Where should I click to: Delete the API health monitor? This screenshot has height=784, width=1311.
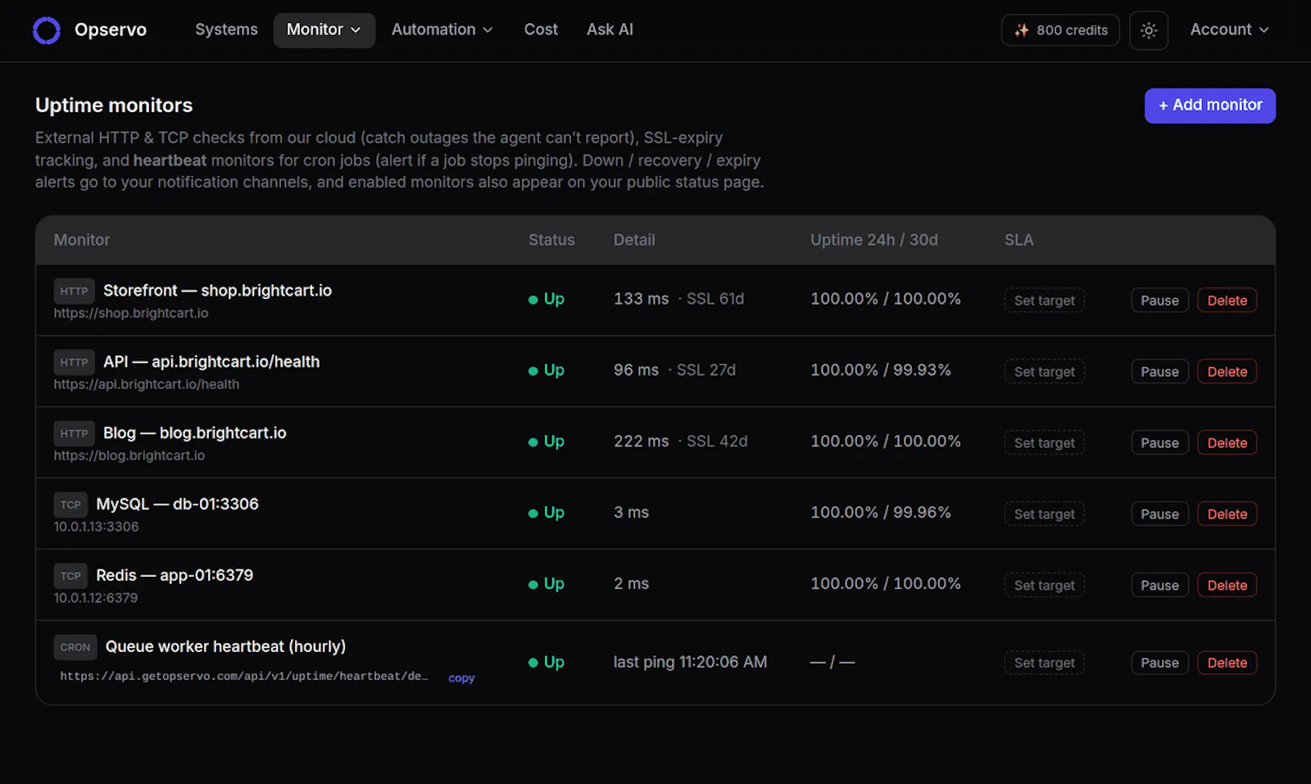click(x=1227, y=372)
